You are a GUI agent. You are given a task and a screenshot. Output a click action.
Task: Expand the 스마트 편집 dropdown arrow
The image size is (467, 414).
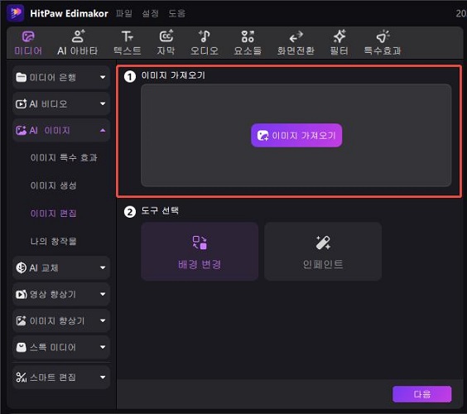pos(103,377)
